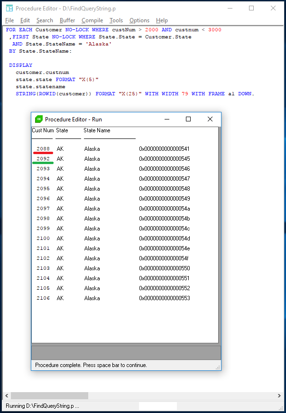Minimize the Procedure Editor - Run window
The height and width of the screenshot is (413, 286).
[166, 119]
